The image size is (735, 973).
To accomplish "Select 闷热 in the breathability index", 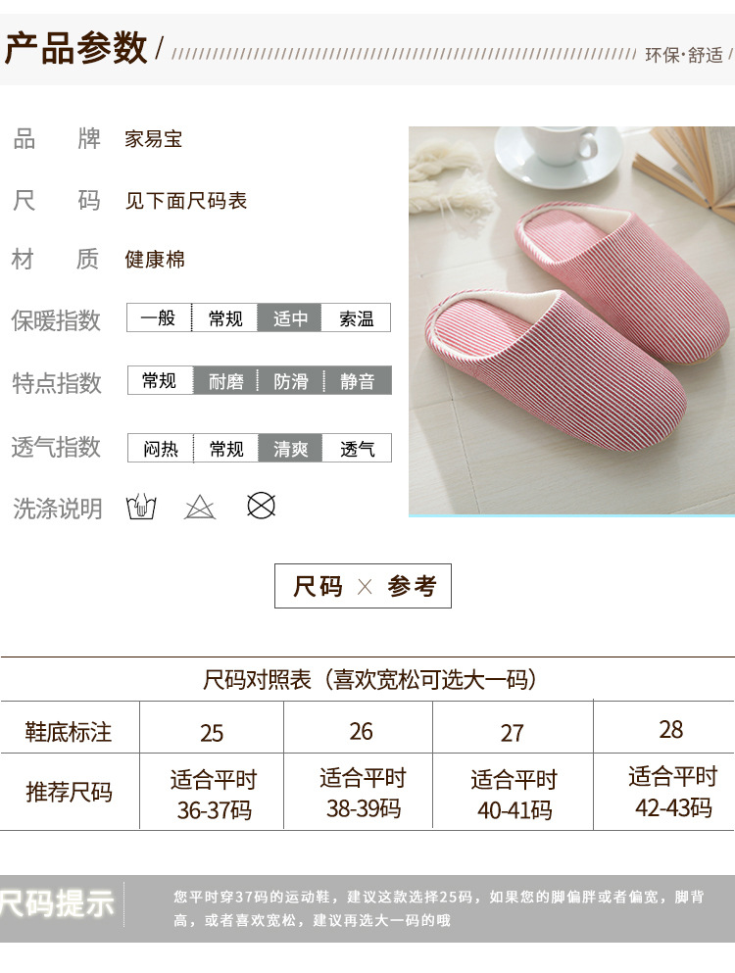I will click(161, 448).
